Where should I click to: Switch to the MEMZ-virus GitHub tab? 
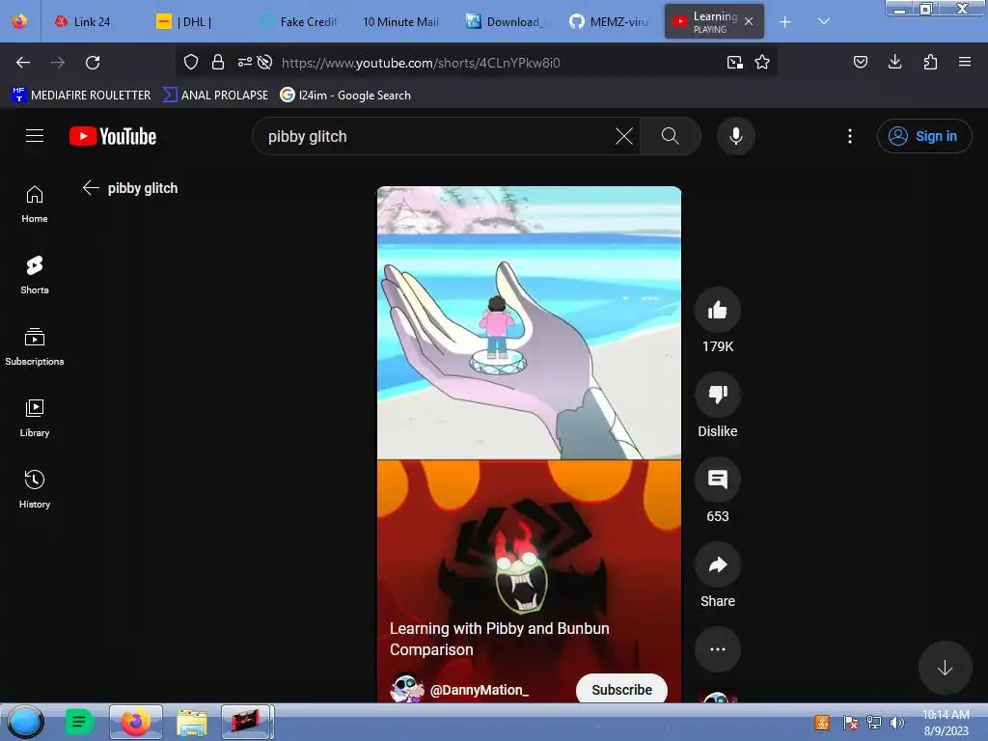pyautogui.click(x=609, y=22)
